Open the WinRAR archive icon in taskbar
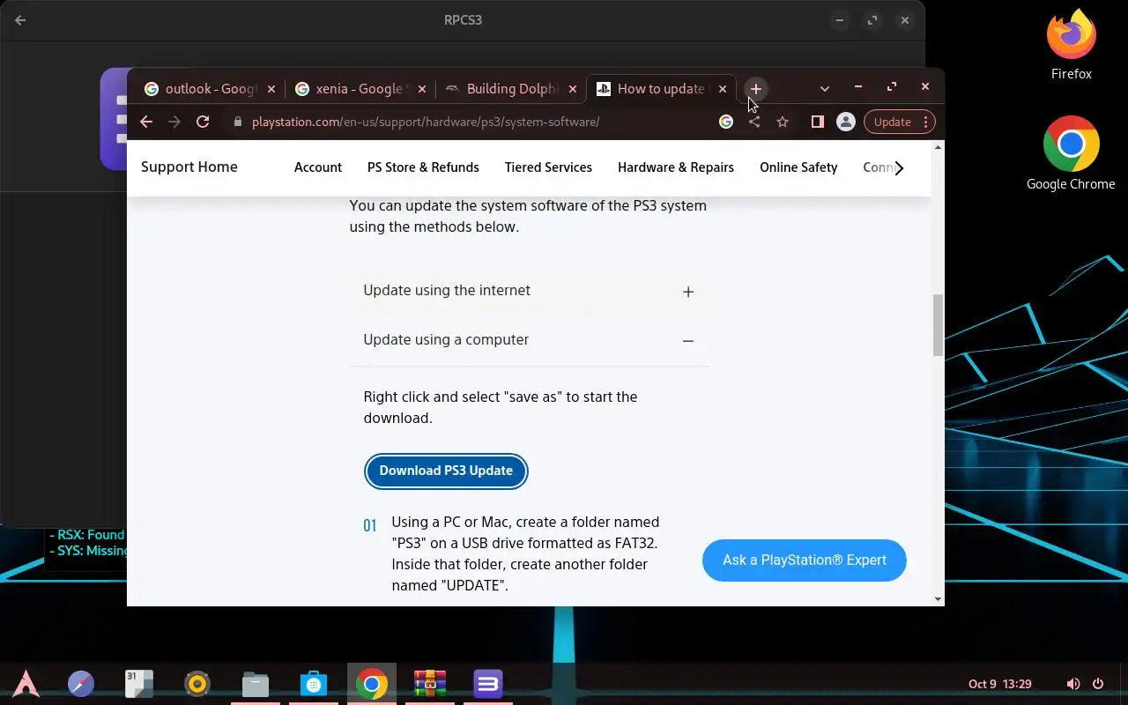This screenshot has width=1128, height=705. click(430, 684)
